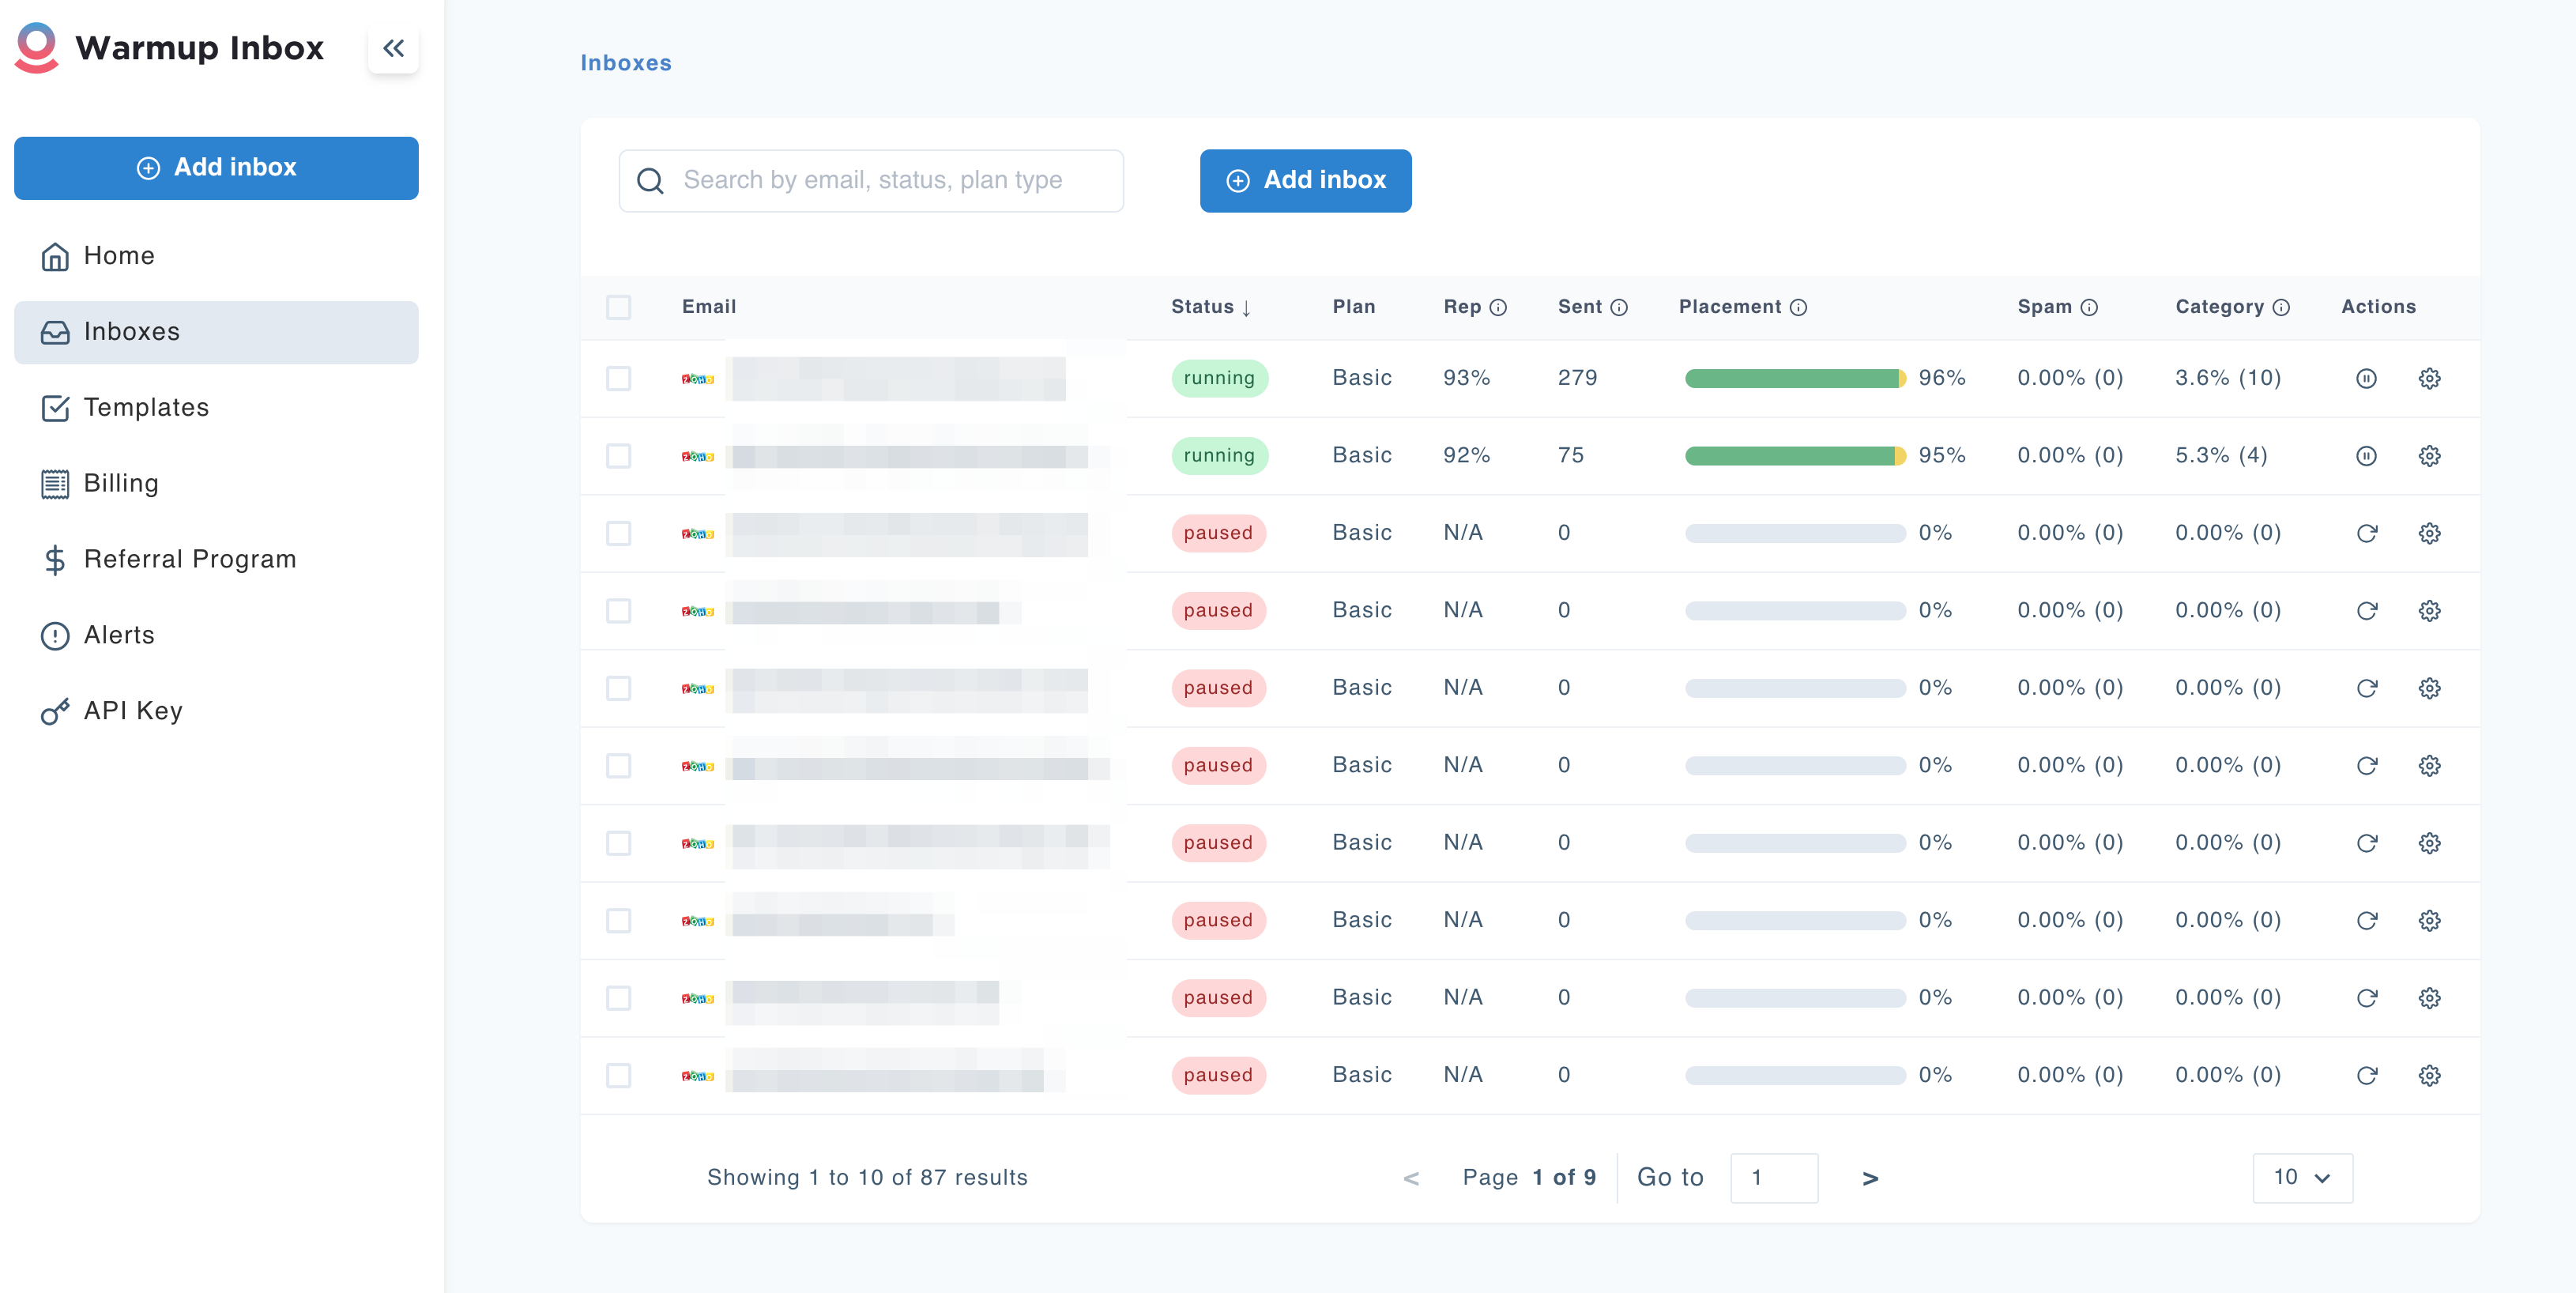
Task: Click the 3.6% (10) category value
Action: 2228,378
